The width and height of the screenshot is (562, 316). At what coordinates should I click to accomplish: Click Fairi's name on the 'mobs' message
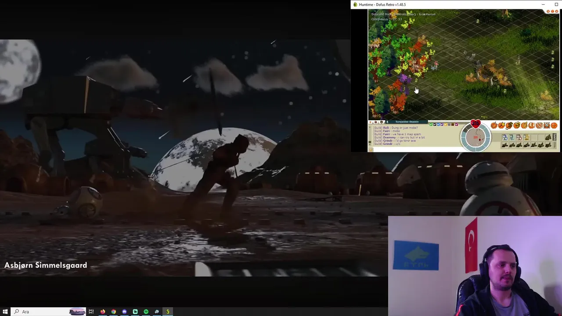coord(386,131)
